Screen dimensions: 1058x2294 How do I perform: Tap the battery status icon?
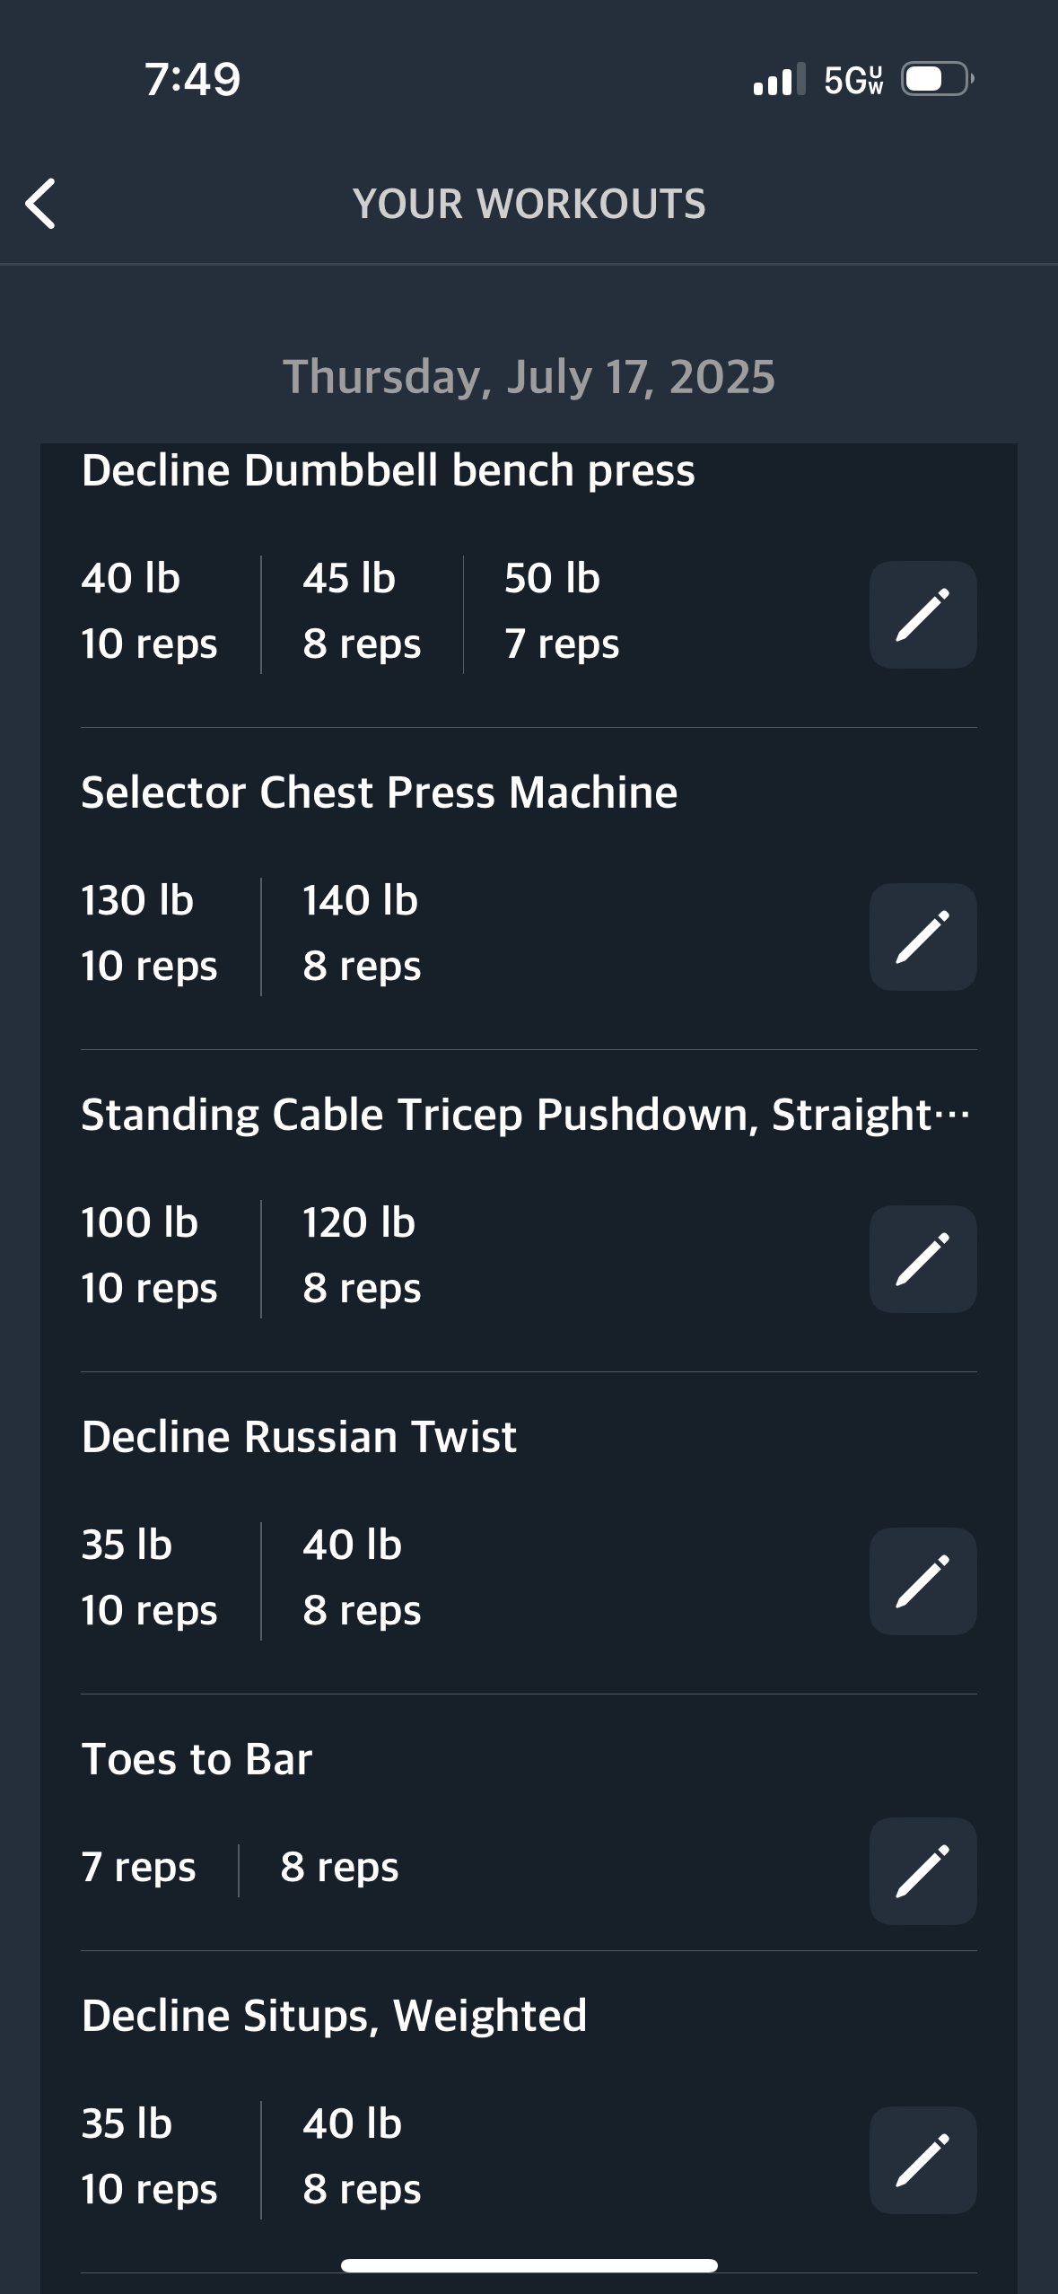(938, 79)
